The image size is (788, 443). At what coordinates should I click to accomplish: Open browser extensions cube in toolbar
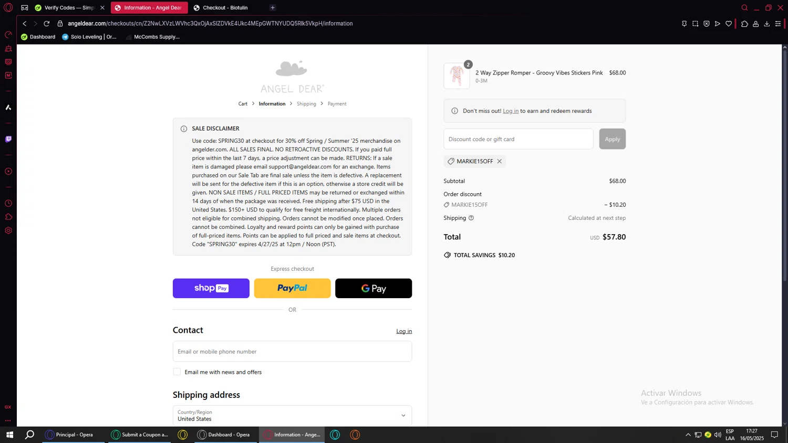(744, 24)
